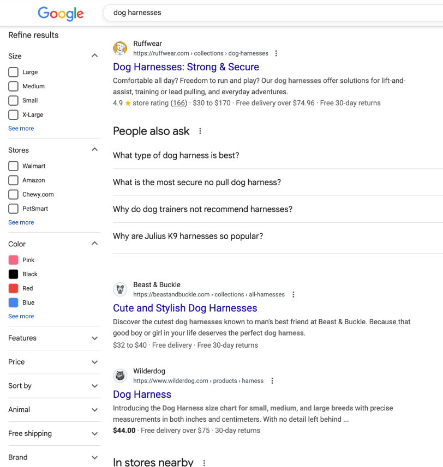The height and width of the screenshot is (467, 443).
Task: Click the wilderdog.com breadcrumb URL
Action: 198,381
